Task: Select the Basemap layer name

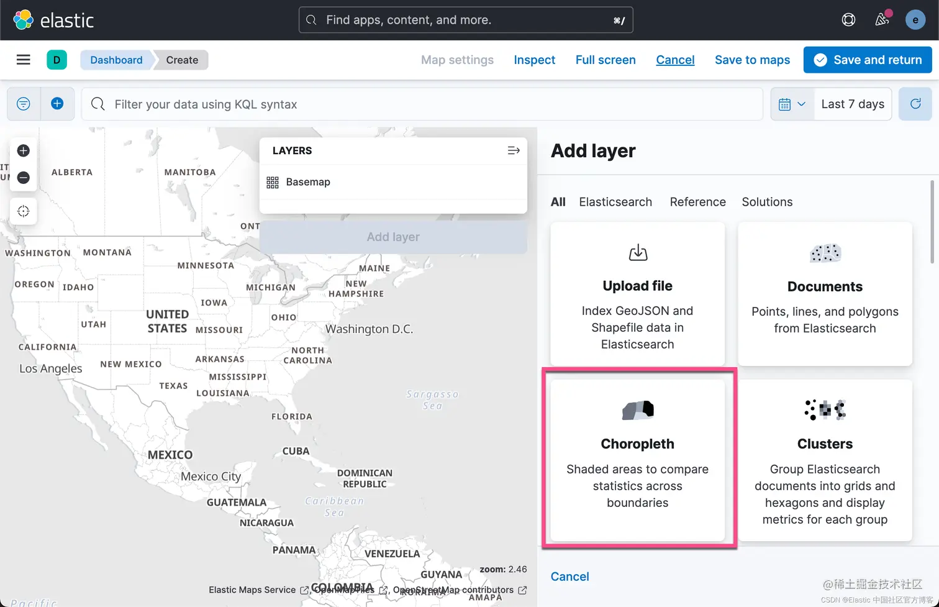Action: click(x=308, y=182)
